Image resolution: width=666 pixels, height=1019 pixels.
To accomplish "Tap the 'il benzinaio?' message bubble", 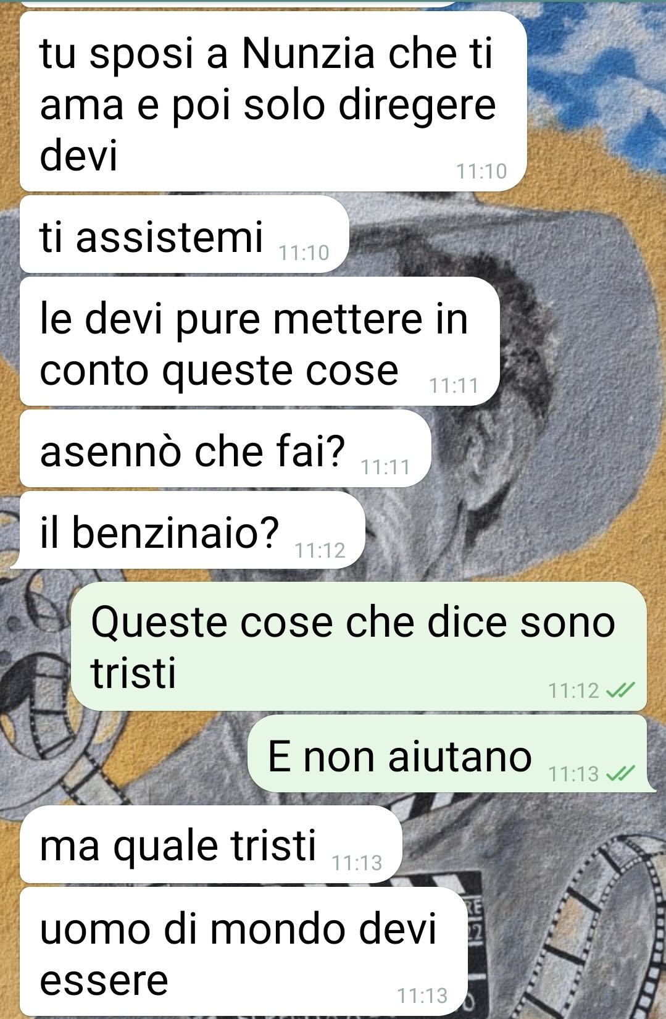I will (x=191, y=530).
